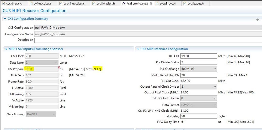Click the FIFO Delay Time Min/Max text
Image resolution: width=262 pixels, height=130 pixels.
coord(240,122)
